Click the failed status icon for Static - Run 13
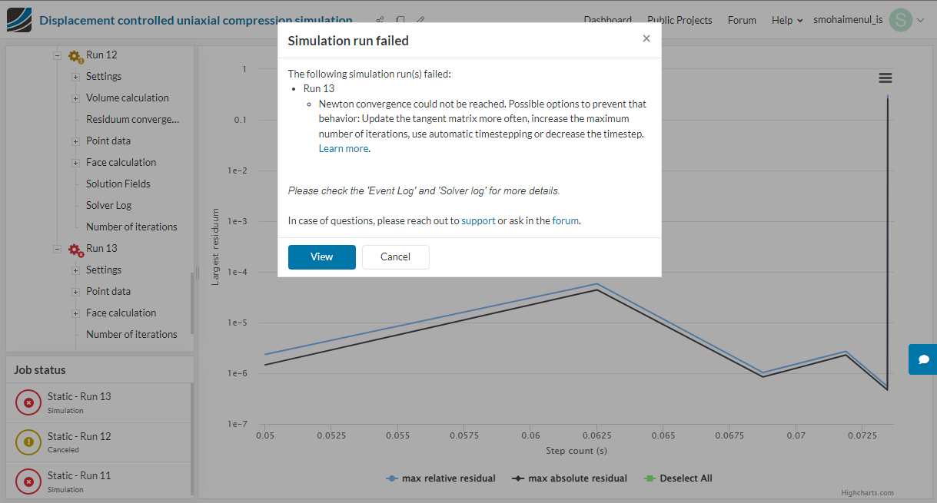The image size is (937, 503). (x=28, y=402)
